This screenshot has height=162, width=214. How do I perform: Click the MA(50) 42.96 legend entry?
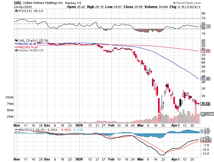26,44
